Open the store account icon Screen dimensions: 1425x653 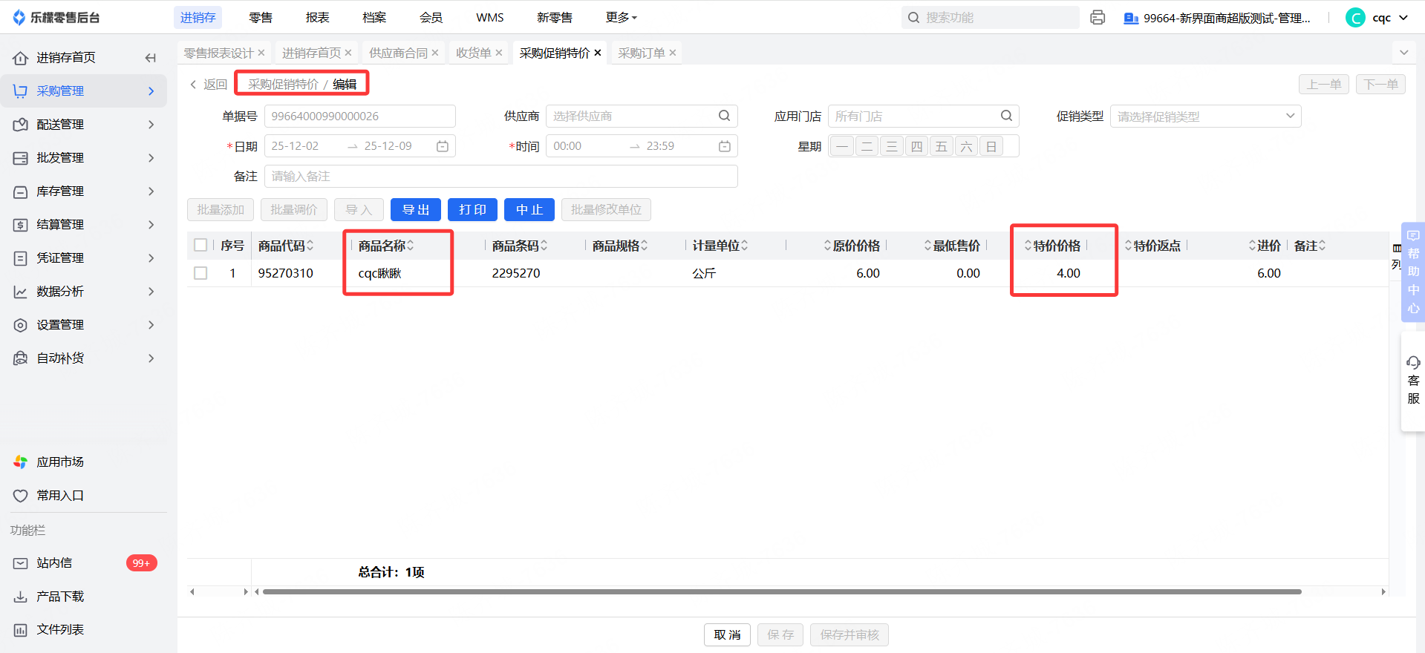(x=1131, y=18)
